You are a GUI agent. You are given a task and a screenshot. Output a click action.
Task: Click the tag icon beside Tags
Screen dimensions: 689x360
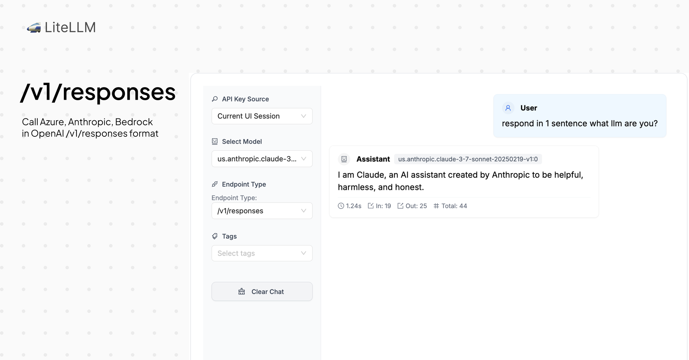215,236
